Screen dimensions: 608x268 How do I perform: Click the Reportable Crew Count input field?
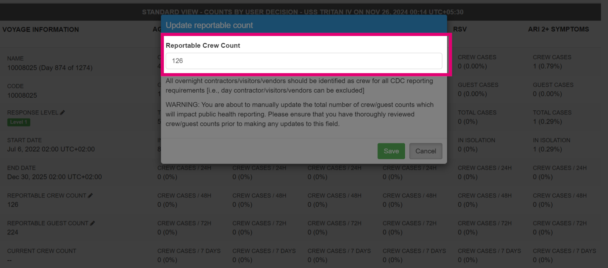304,61
